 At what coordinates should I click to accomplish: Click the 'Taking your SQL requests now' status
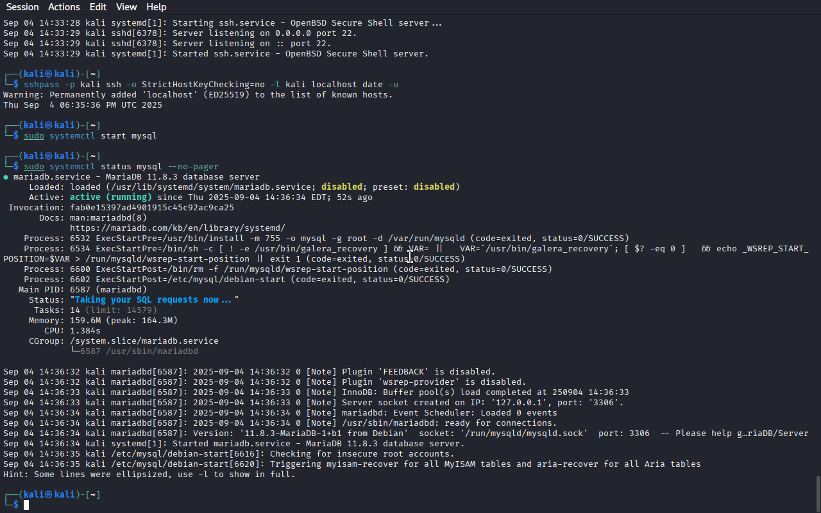[x=155, y=300]
